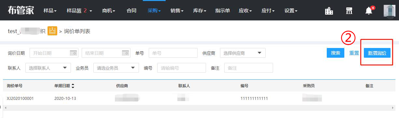399x118 pixels.
Task: Open the 选择供应商 dropdown
Action: tap(243, 53)
